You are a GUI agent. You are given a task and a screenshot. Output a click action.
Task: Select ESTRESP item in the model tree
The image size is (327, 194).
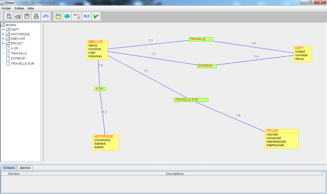coord(18,58)
